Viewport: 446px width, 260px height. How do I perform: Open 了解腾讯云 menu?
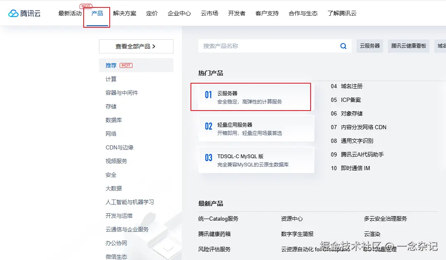342,13
